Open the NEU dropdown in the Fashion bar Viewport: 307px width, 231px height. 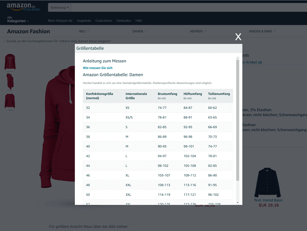coord(83,31)
